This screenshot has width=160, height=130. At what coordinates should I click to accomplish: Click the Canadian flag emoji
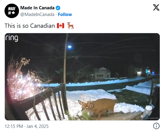coord(61,26)
